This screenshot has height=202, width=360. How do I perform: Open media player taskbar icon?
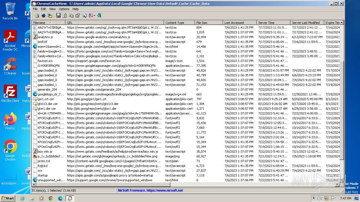click(x=41, y=198)
